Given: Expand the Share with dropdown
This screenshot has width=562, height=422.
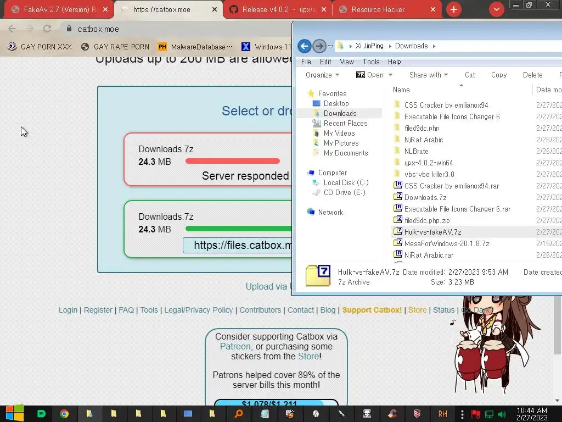Looking at the screenshot, I should pyautogui.click(x=428, y=75).
